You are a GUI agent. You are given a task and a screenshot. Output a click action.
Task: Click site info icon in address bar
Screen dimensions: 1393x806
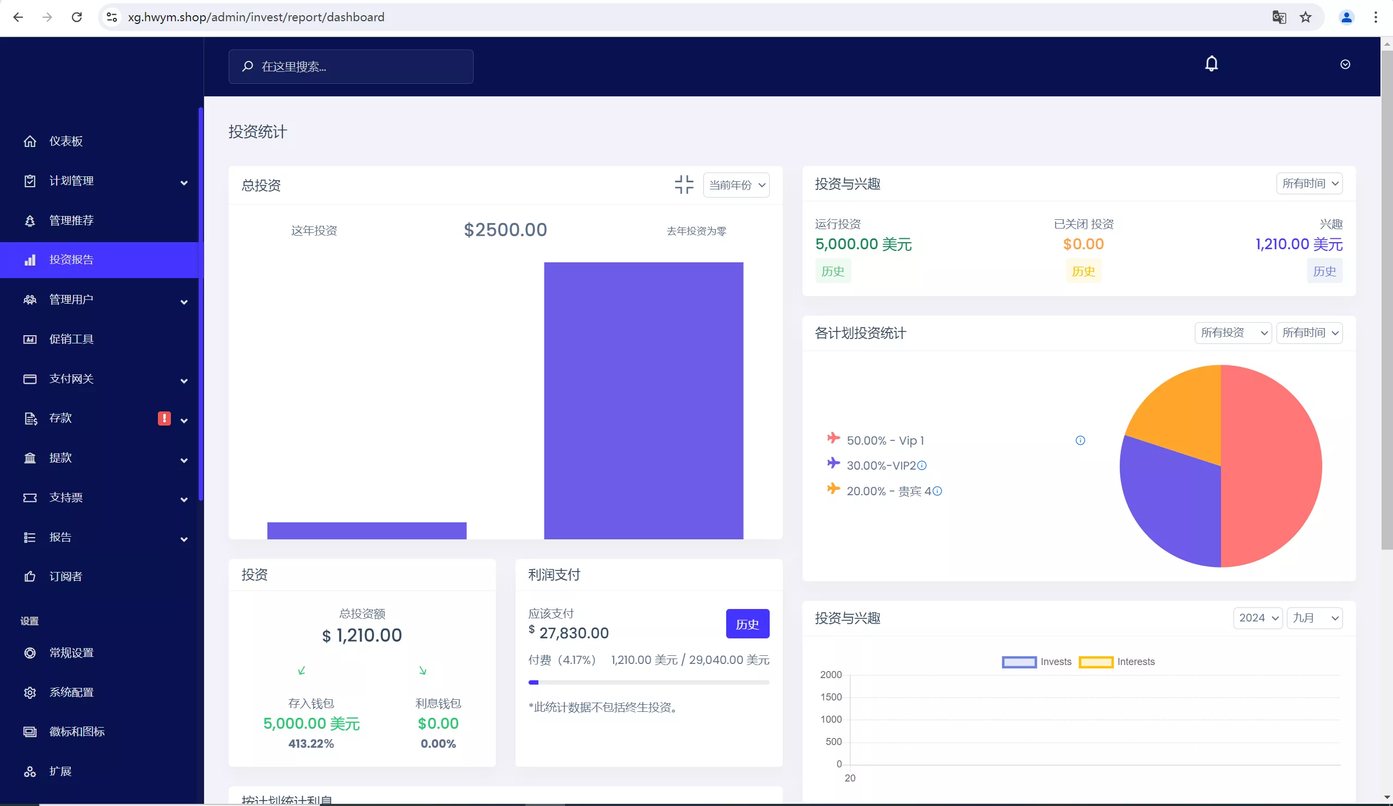(x=112, y=17)
